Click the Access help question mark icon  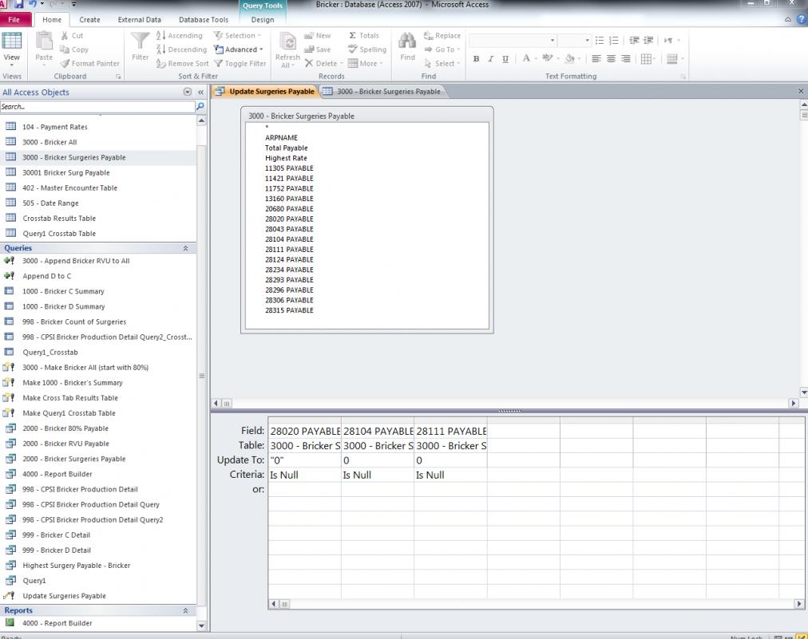pos(801,19)
